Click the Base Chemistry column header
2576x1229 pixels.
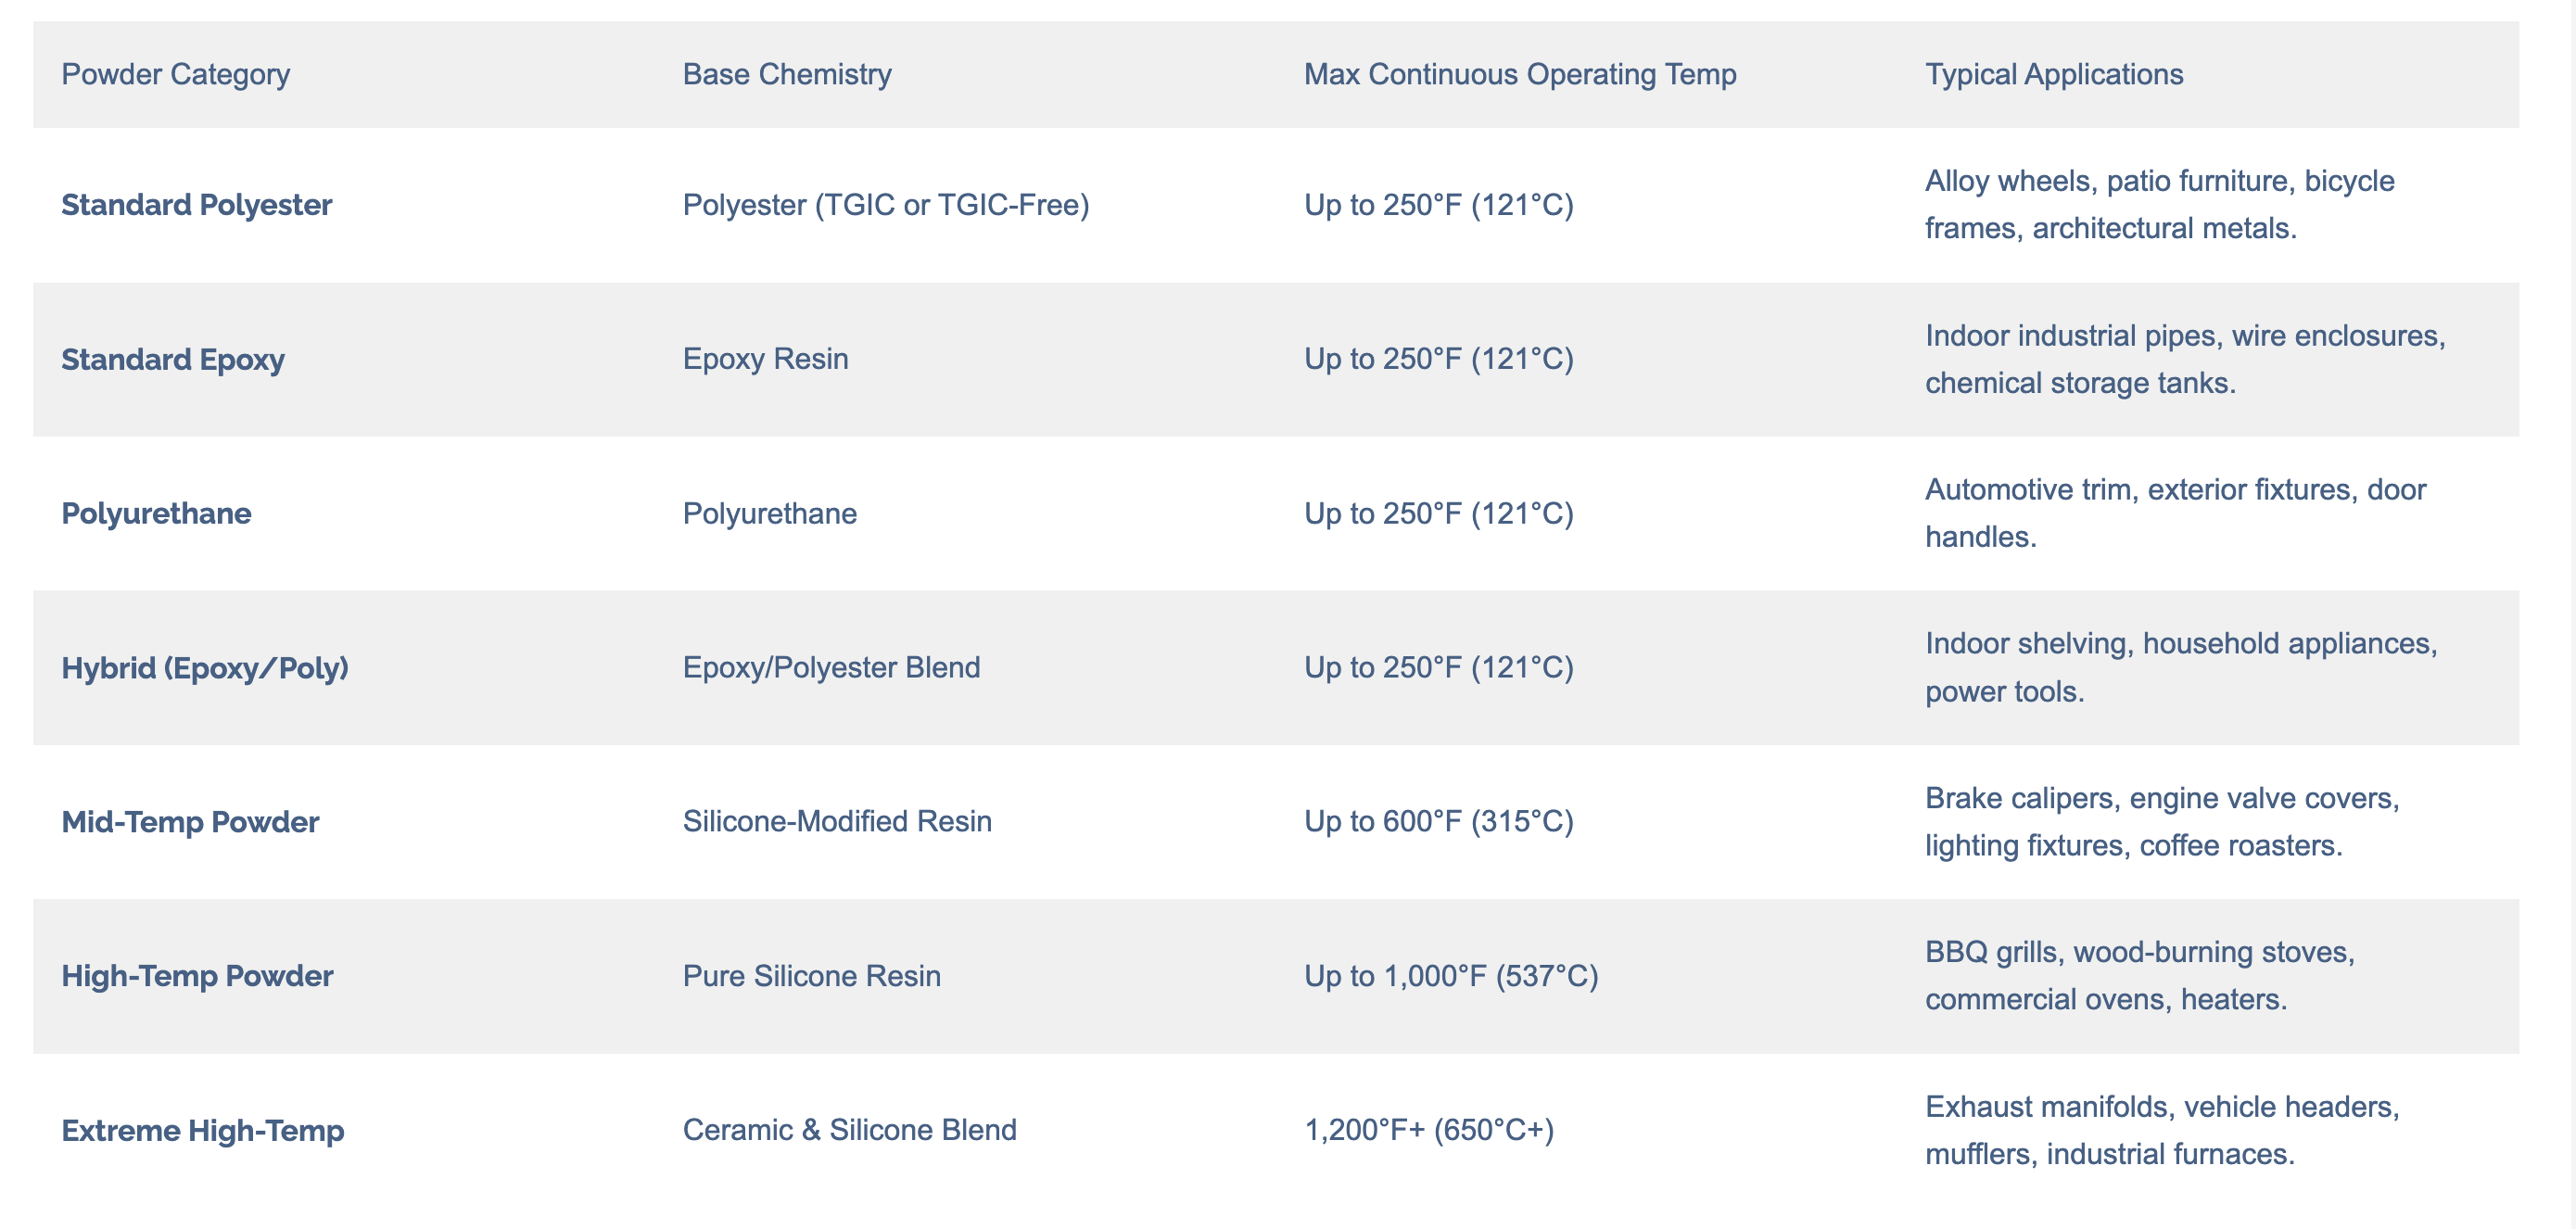click(787, 74)
